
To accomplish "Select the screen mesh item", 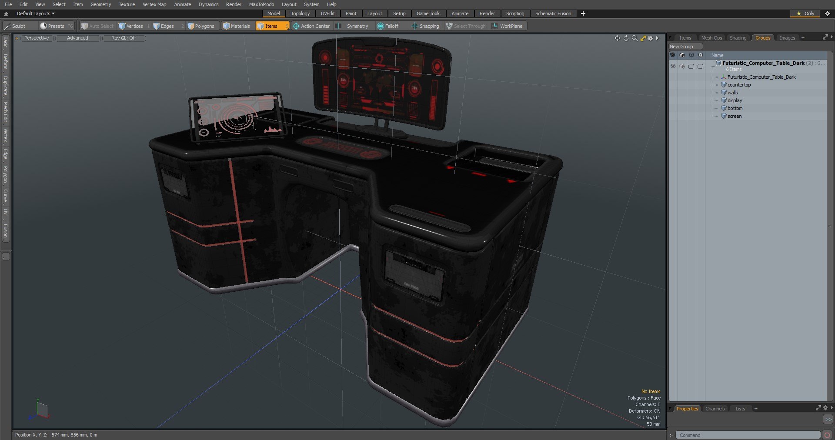I will [x=735, y=116].
